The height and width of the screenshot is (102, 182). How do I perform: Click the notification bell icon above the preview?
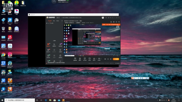[x=116, y=22]
